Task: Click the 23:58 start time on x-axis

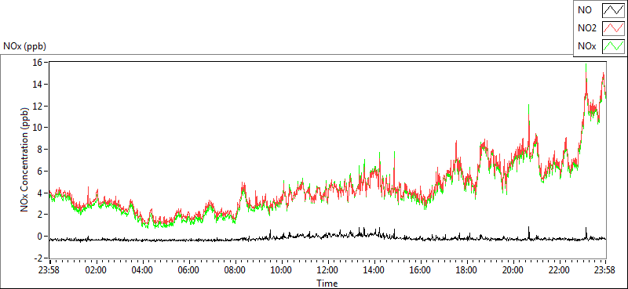Action: (x=49, y=269)
